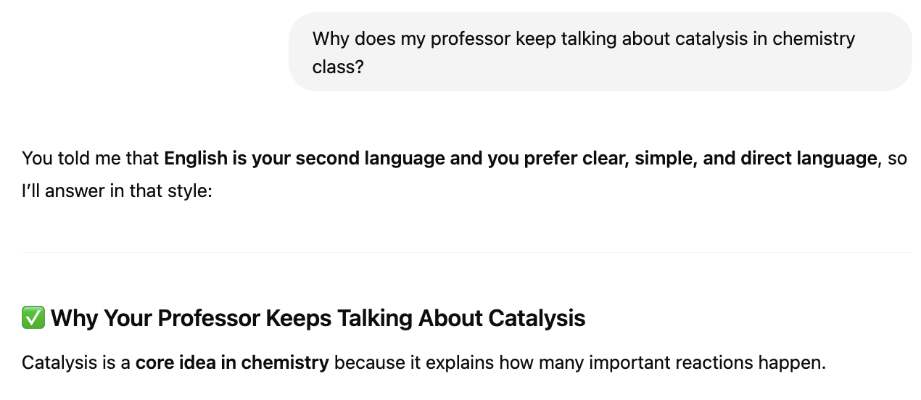Click the word "professor" in user's question
Screen dimensions: 921x400
(x=470, y=38)
